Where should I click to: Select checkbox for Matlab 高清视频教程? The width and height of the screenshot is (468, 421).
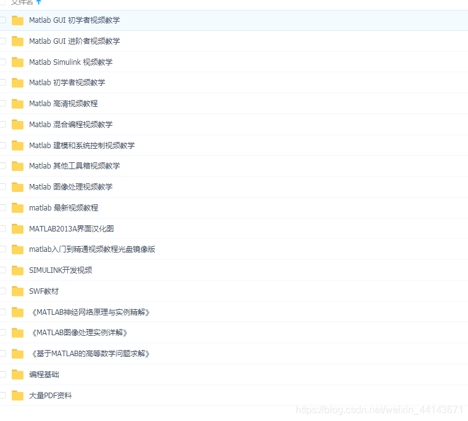point(2,103)
